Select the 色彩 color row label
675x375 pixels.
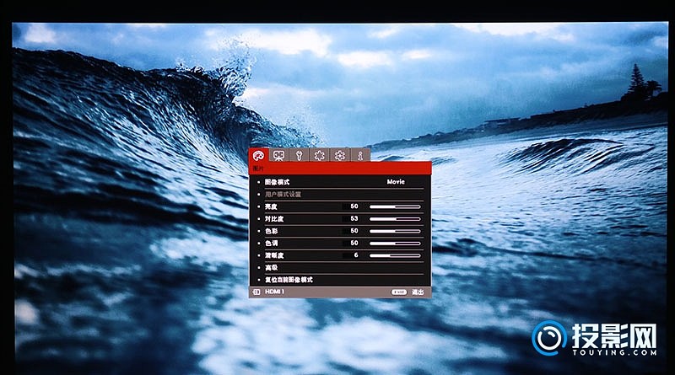[x=271, y=231]
